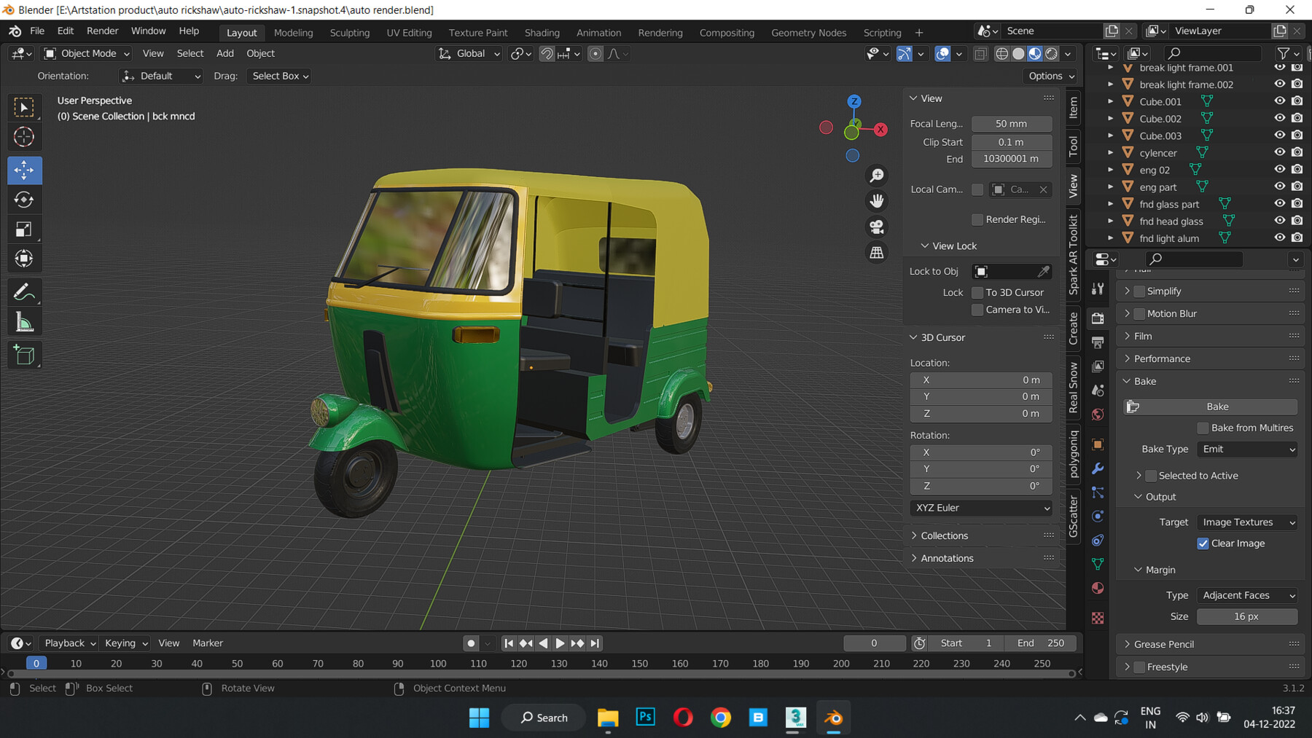Enable the Render Region checkbox
The width and height of the screenshot is (1312, 738).
click(977, 219)
